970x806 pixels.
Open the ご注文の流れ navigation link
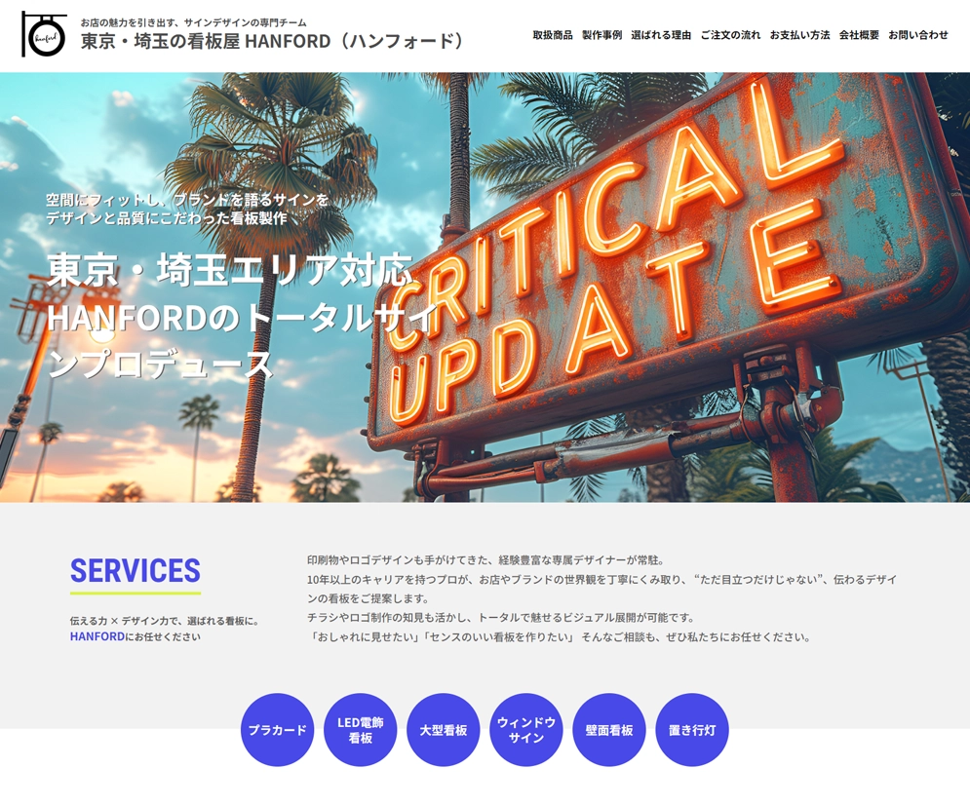730,35
